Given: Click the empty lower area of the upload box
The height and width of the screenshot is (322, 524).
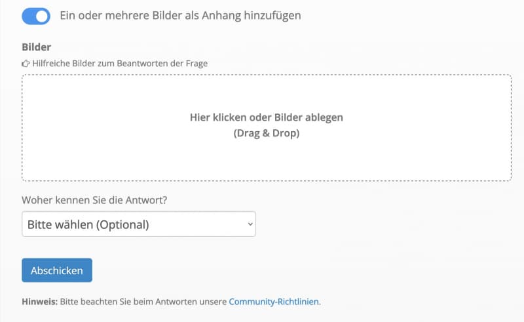Looking at the screenshot, I should point(267,161).
